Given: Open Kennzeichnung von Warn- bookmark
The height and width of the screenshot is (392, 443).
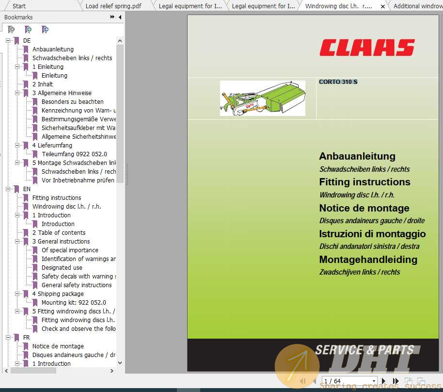Looking at the screenshot, I should click(79, 110).
